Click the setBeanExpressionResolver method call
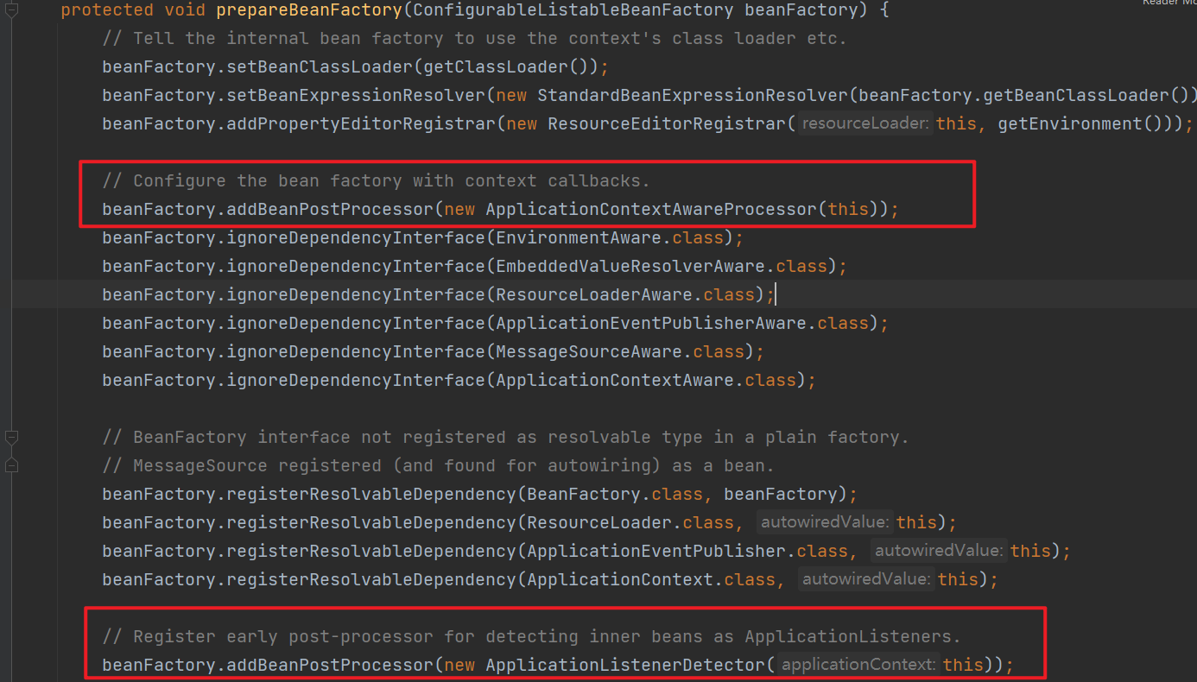 point(356,95)
